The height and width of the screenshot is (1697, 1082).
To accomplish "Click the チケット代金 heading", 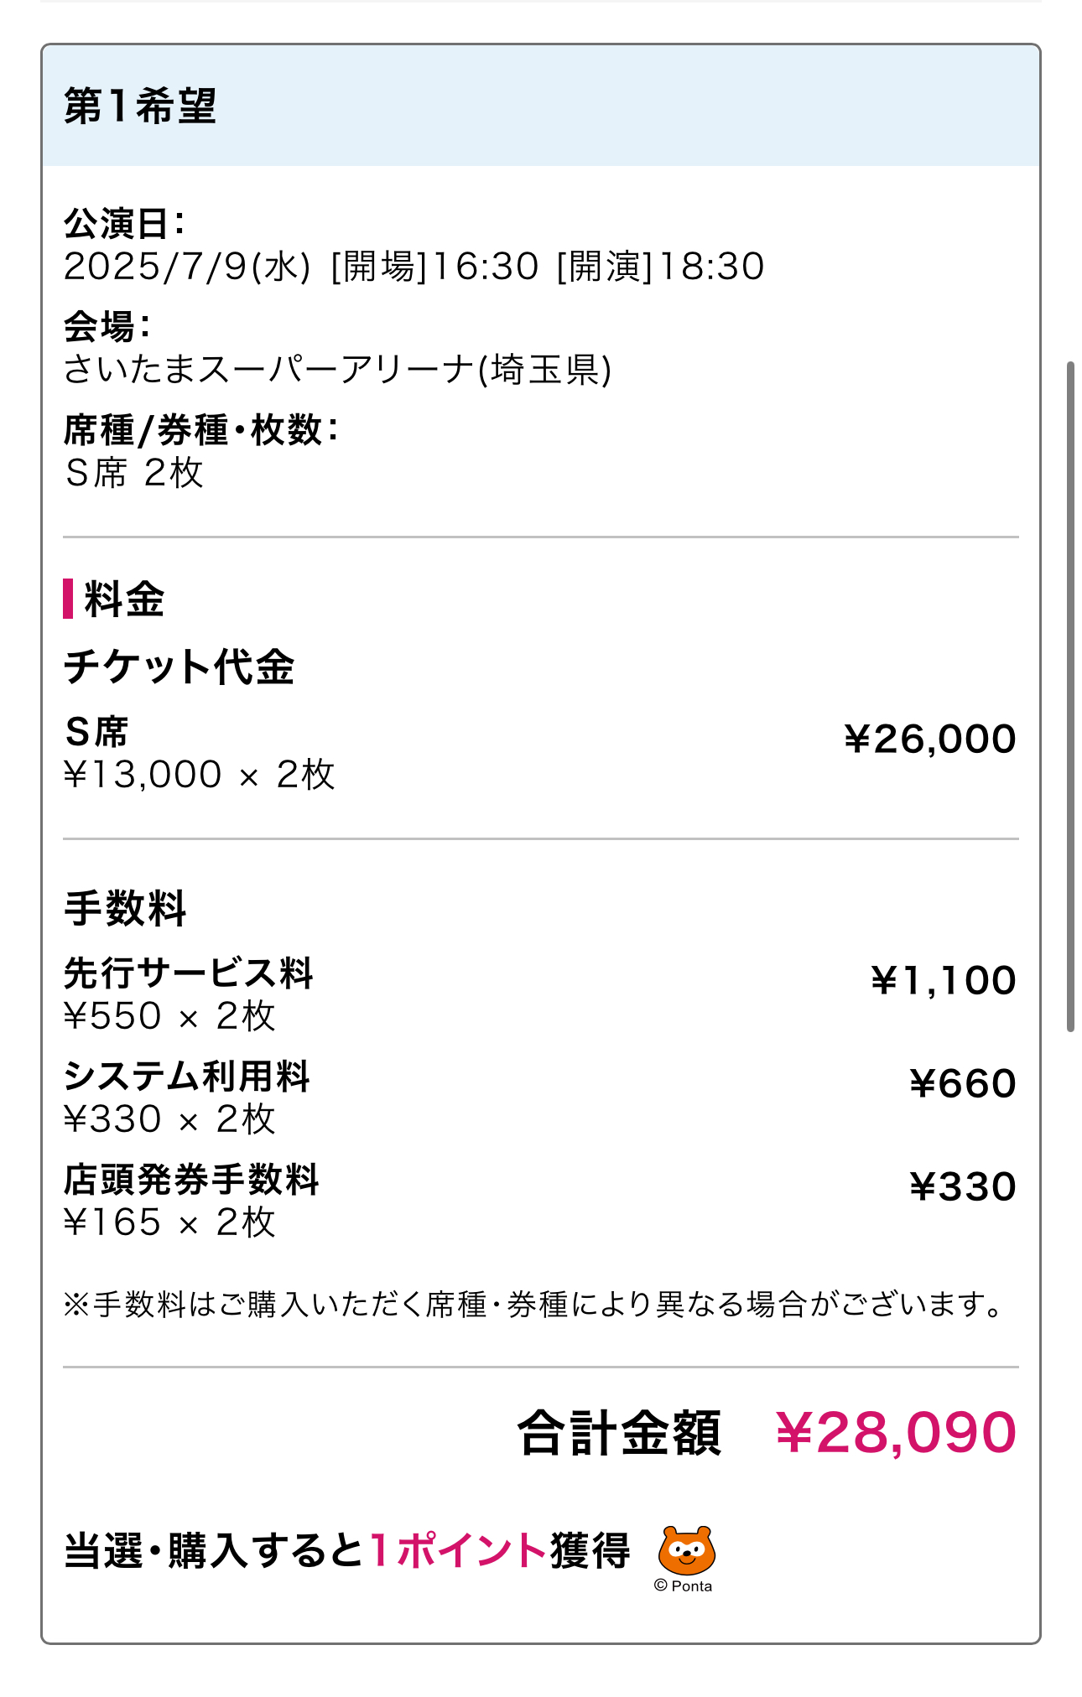I will (x=179, y=667).
